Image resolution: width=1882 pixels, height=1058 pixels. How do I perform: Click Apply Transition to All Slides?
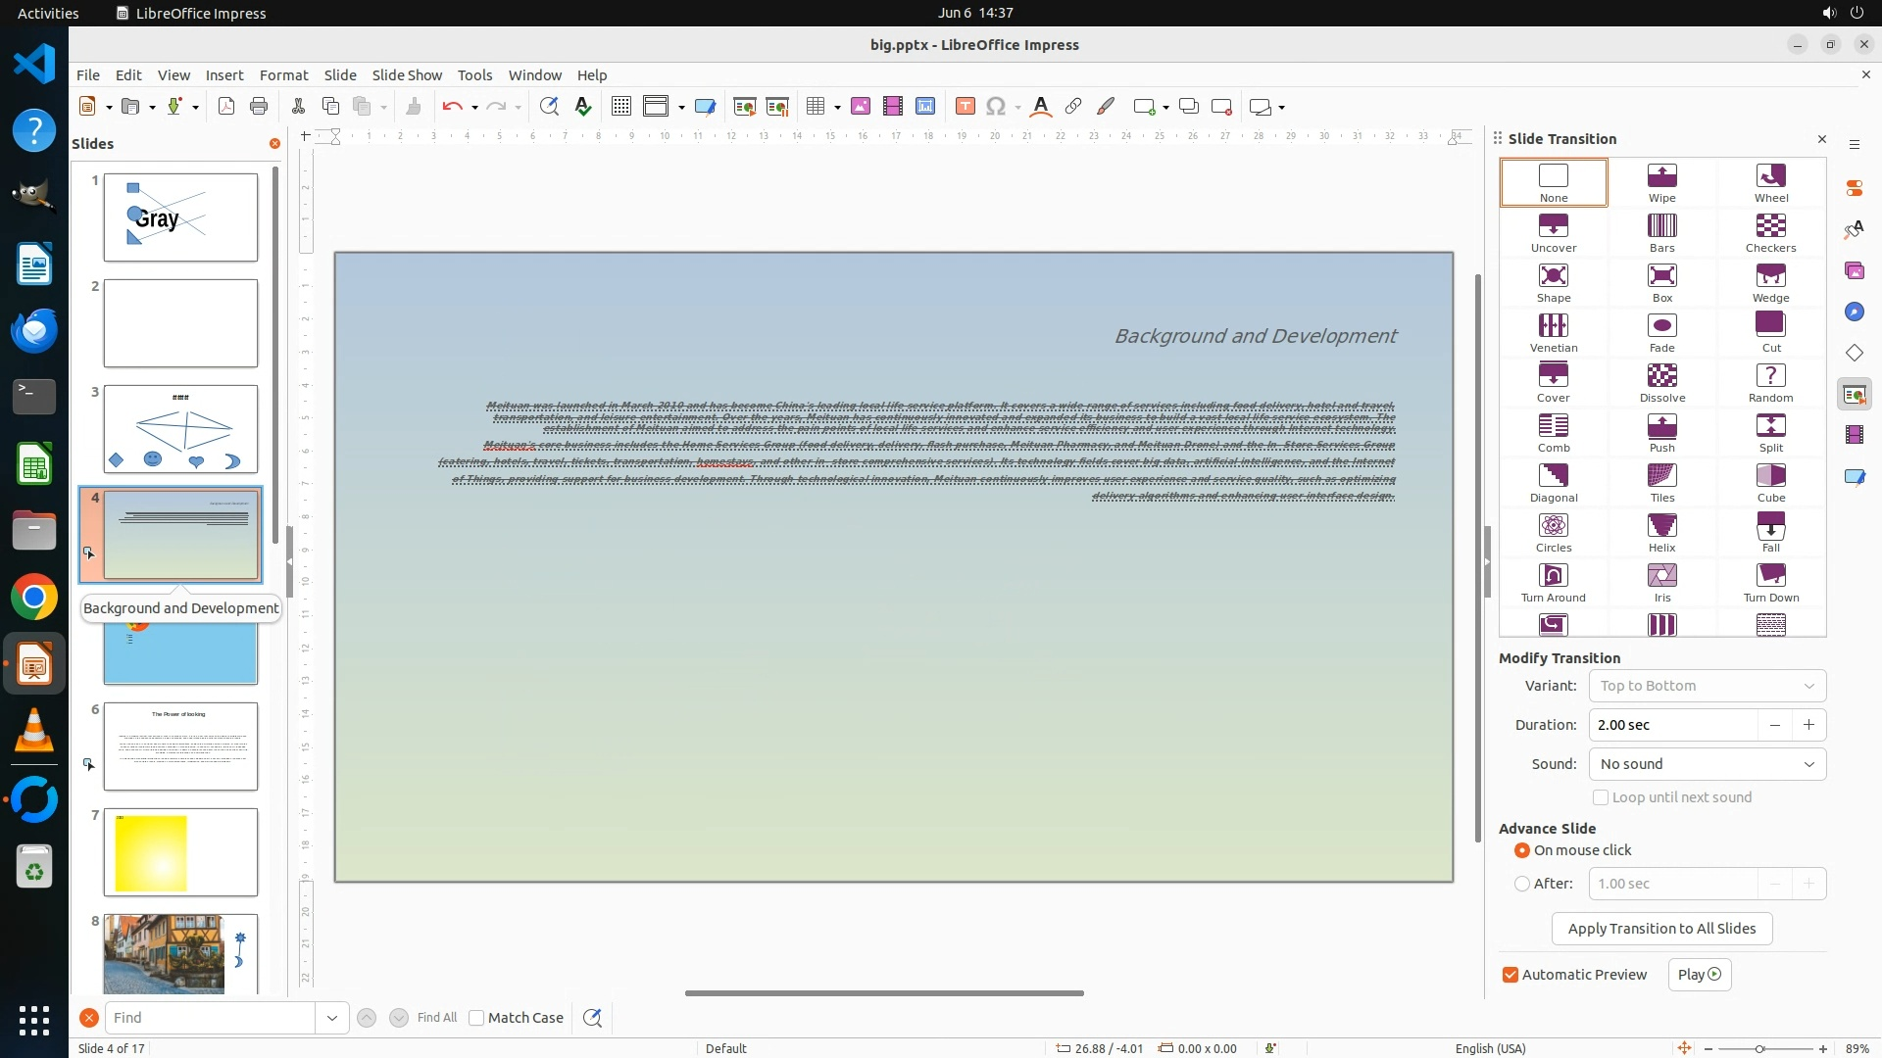point(1661,929)
